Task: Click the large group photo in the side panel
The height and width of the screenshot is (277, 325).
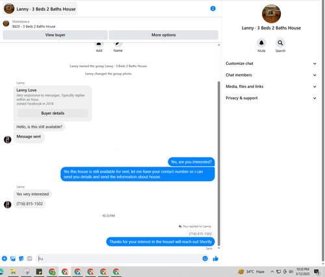Action: (271, 14)
